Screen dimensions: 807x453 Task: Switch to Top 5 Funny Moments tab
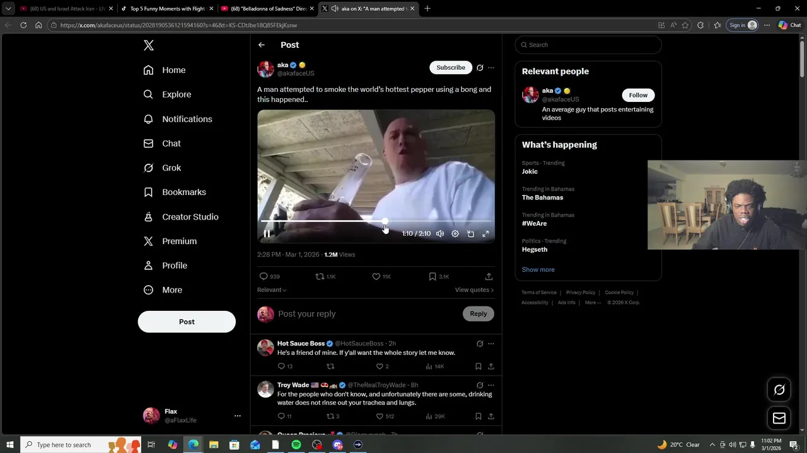(x=167, y=9)
